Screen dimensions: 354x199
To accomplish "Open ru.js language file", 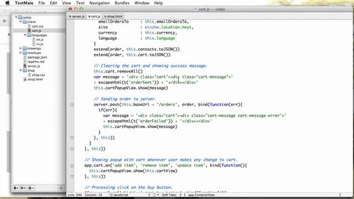I will (x=40, y=44).
